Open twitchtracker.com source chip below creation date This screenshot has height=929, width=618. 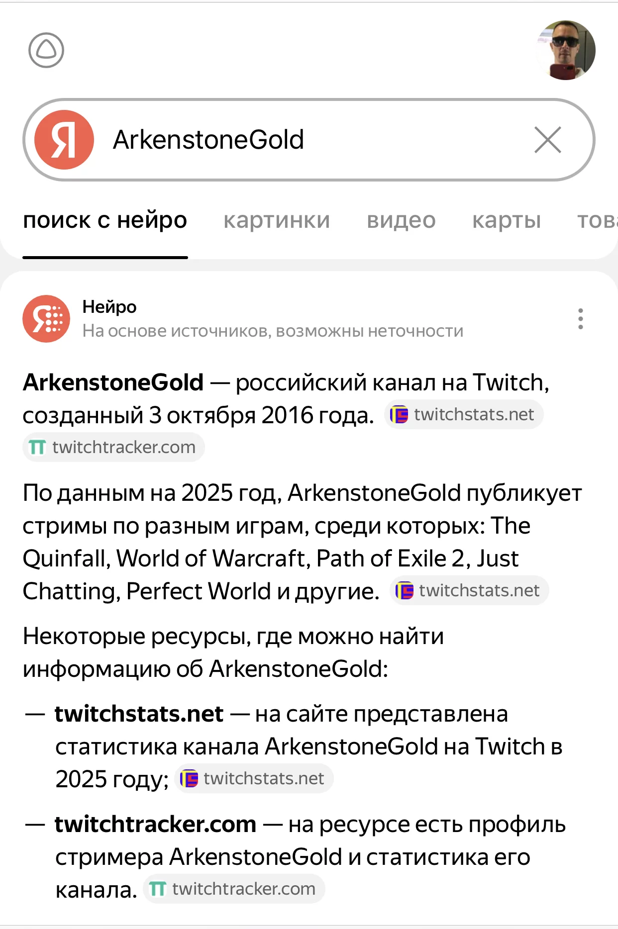coord(114,447)
